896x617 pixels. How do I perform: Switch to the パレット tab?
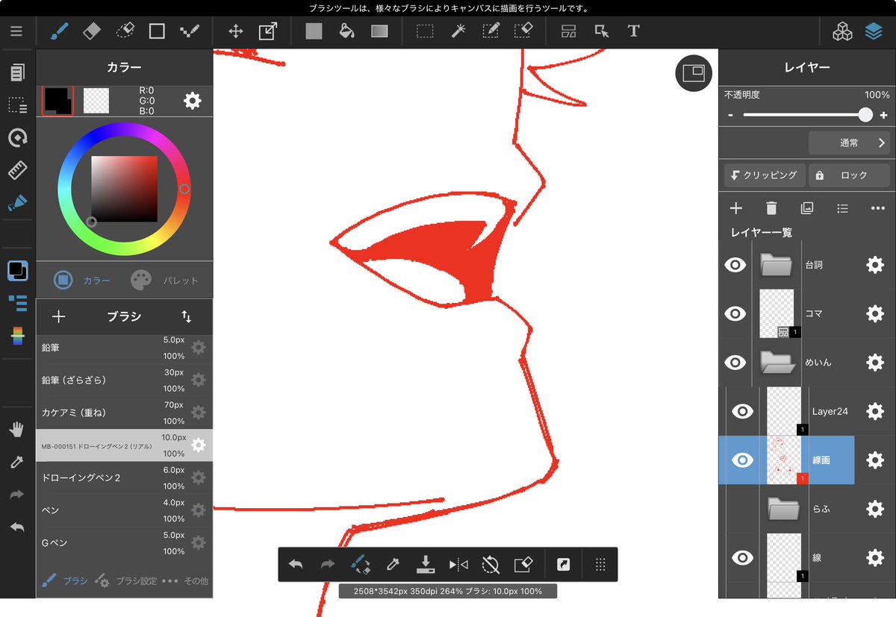tap(165, 281)
